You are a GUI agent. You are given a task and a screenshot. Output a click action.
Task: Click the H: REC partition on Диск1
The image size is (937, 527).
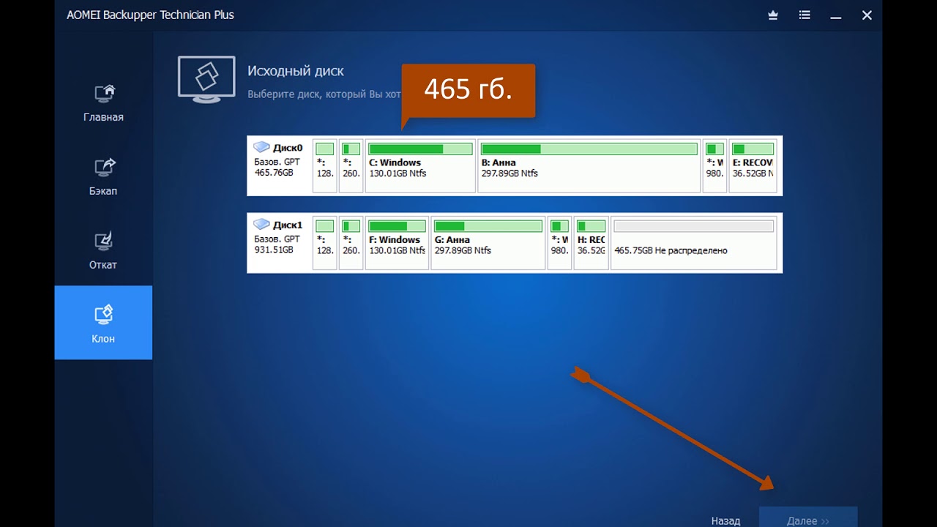591,243
